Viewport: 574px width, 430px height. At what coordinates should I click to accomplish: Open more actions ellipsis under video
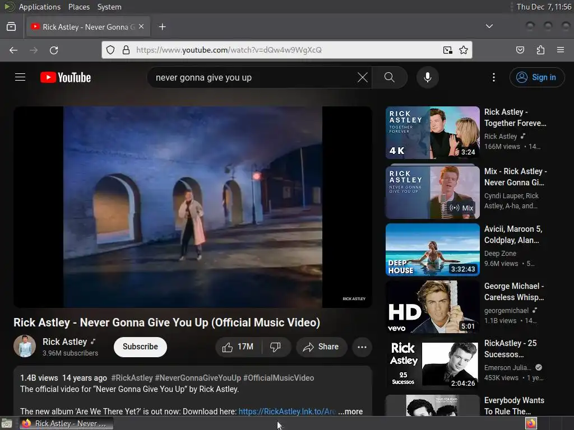pos(362,347)
